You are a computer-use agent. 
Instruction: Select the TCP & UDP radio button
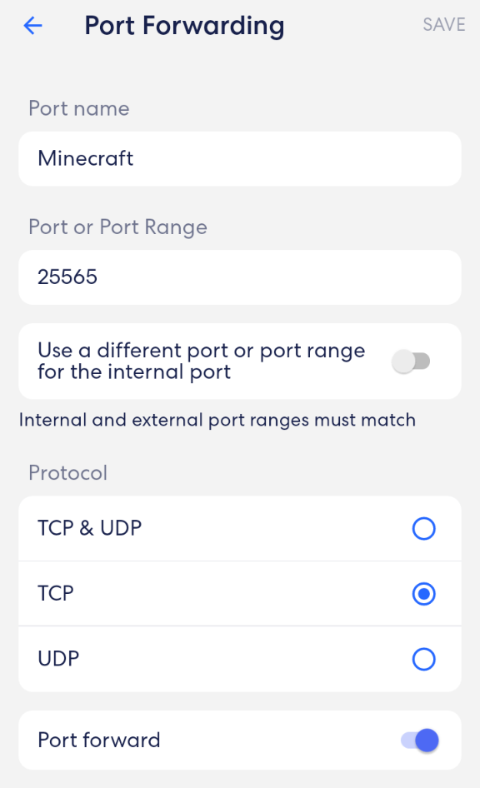click(424, 528)
